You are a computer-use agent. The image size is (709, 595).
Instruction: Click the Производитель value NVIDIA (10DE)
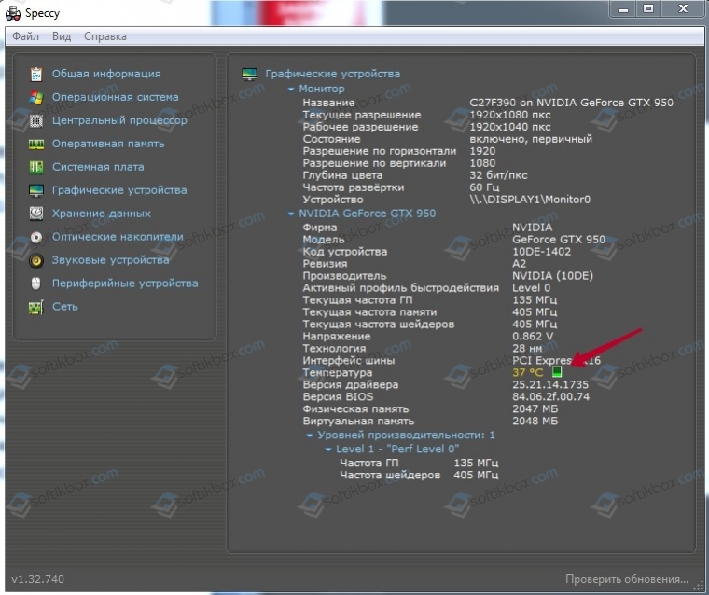(x=552, y=276)
